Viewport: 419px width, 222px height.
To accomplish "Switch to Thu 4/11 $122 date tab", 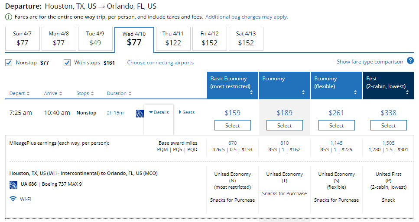I will click(173, 39).
